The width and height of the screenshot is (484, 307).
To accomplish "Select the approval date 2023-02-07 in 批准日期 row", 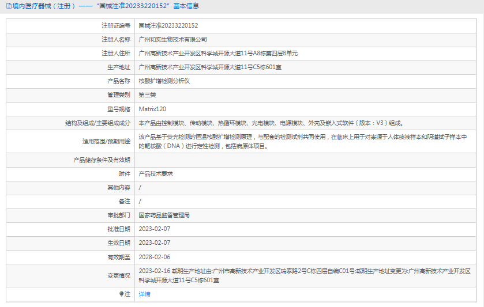I will pos(155,229).
